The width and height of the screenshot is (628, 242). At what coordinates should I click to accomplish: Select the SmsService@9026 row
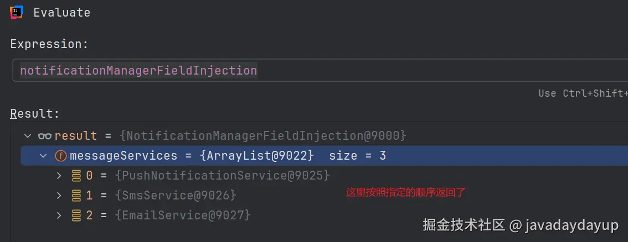coord(325,196)
